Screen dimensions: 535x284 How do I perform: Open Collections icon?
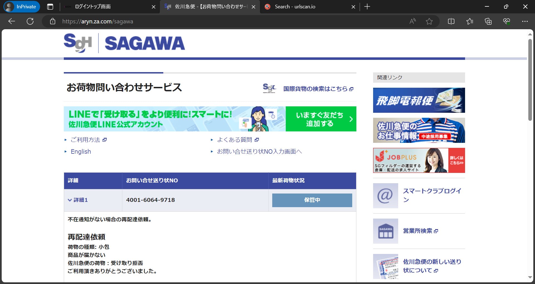point(488,21)
